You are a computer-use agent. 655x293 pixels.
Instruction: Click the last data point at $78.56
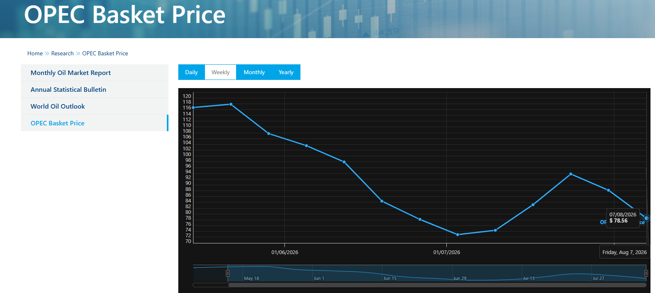pyautogui.click(x=646, y=218)
